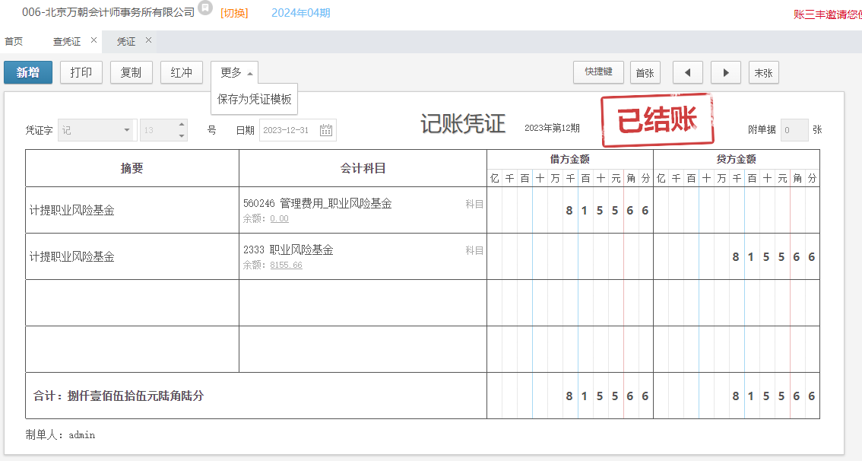Open the date picker calendar icon

326,130
